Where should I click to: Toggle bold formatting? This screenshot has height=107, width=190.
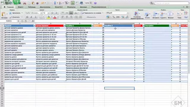27,17
